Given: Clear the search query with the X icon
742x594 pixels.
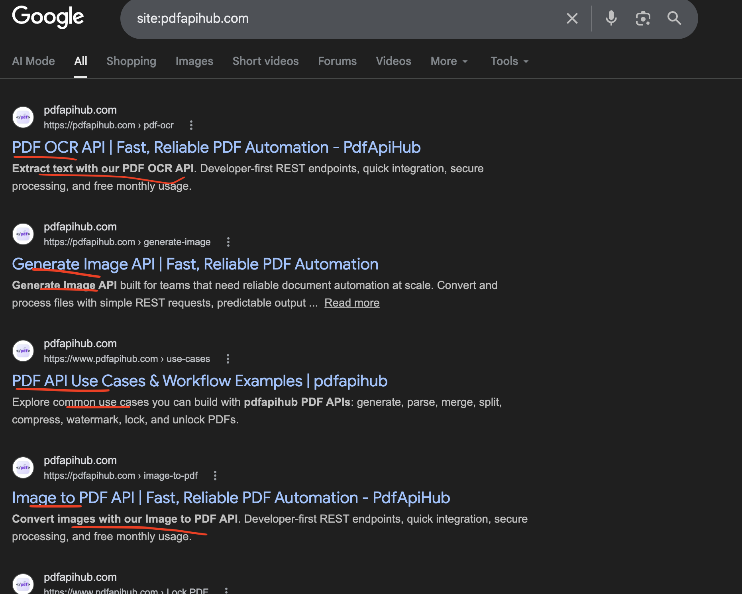Looking at the screenshot, I should (x=573, y=18).
